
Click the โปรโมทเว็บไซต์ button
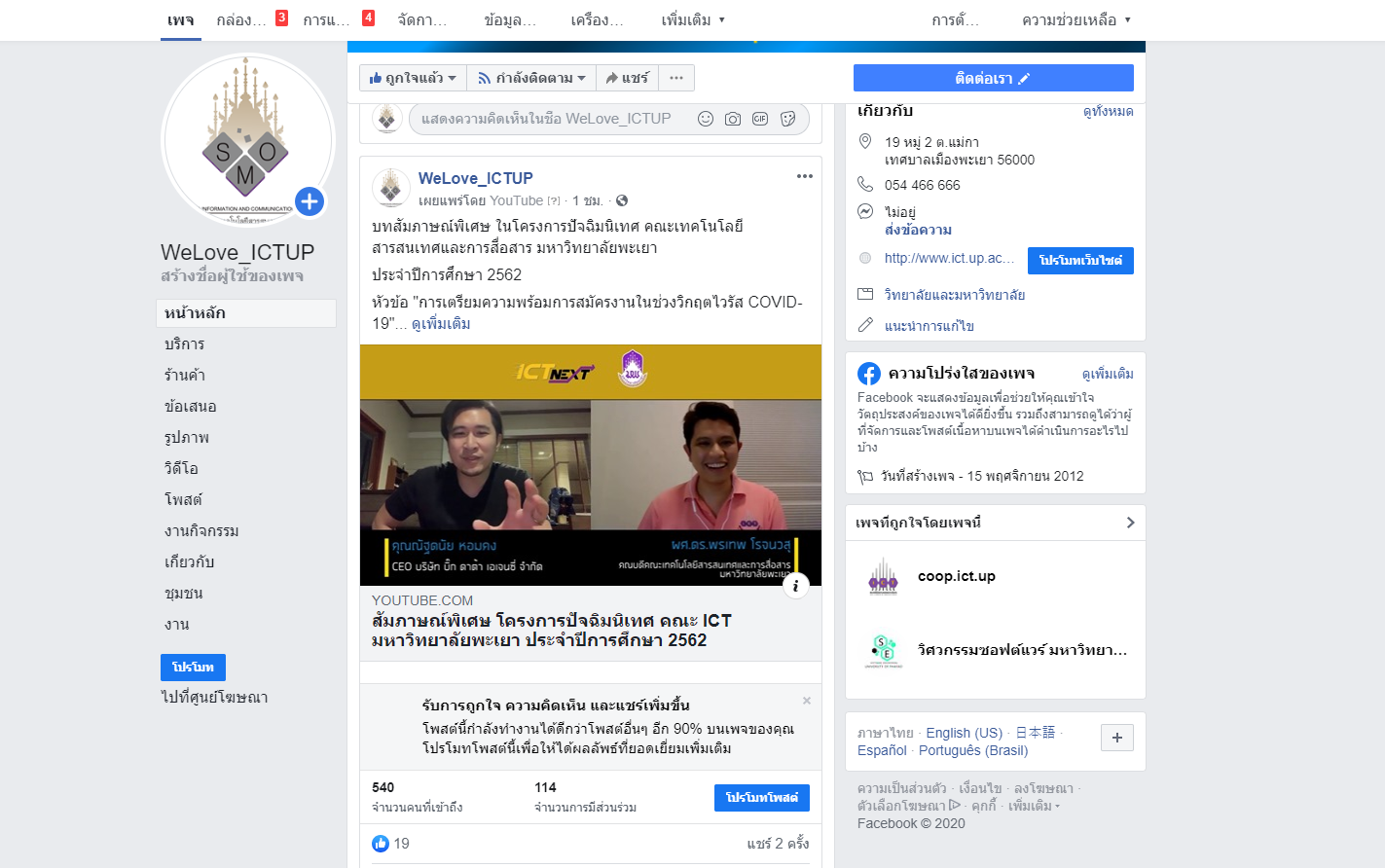click(1080, 261)
